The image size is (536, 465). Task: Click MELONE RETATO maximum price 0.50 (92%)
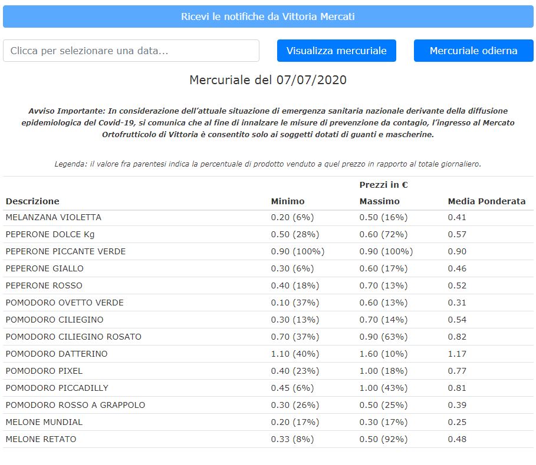click(x=383, y=439)
